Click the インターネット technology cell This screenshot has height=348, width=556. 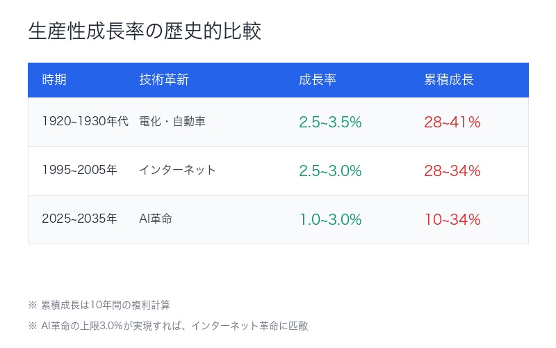(x=177, y=171)
